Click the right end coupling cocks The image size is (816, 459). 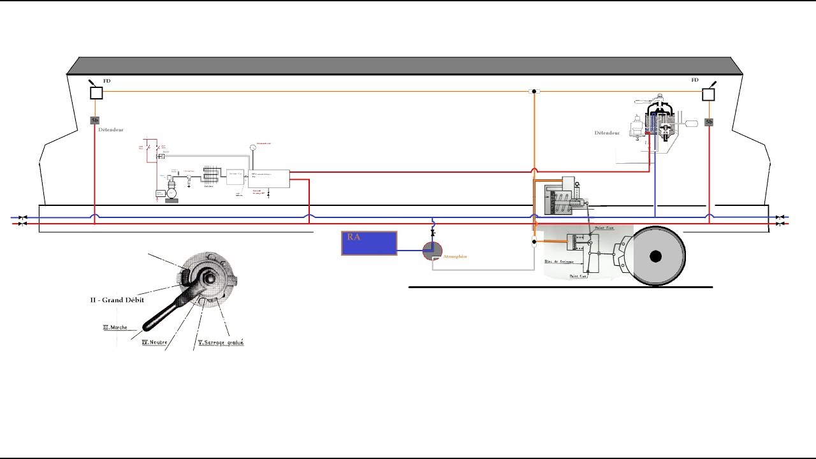tap(780, 221)
